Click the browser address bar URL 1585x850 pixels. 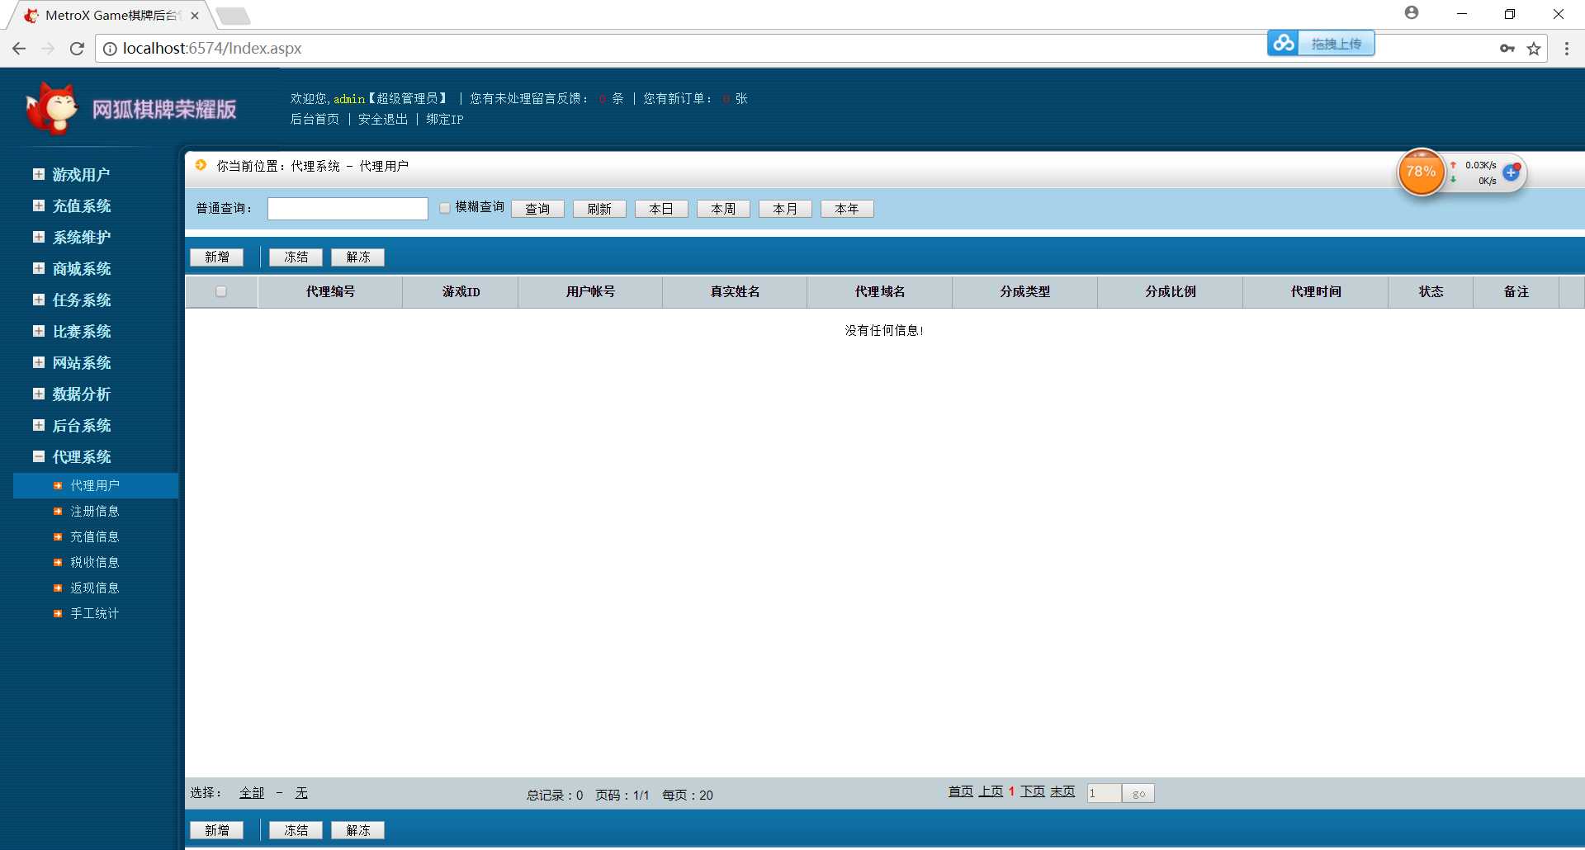[212, 49]
